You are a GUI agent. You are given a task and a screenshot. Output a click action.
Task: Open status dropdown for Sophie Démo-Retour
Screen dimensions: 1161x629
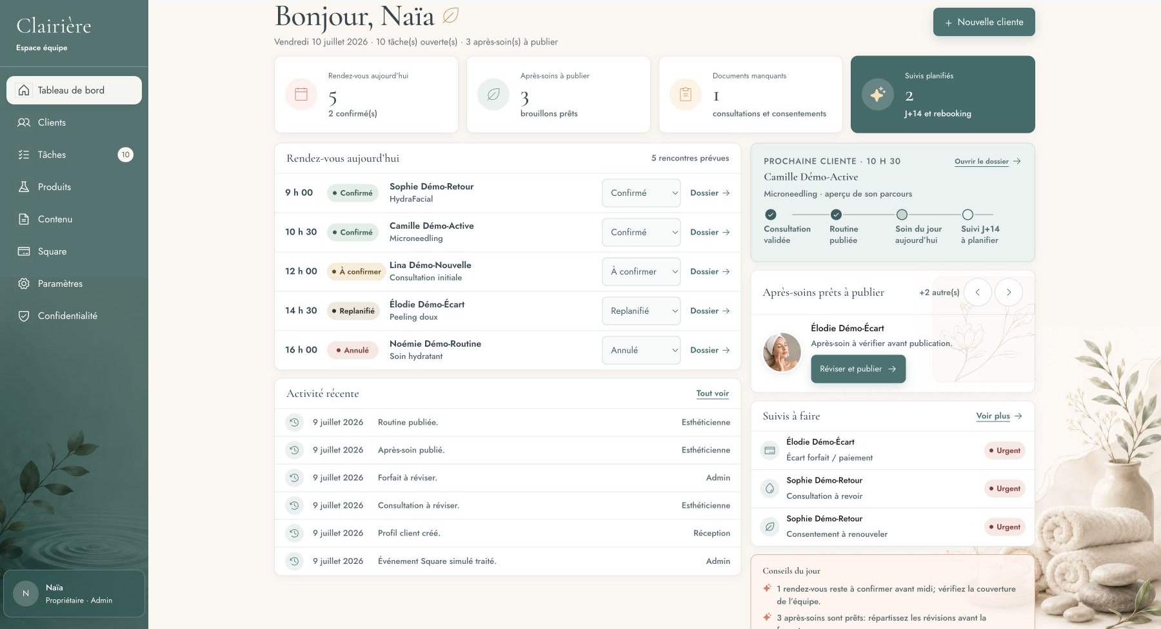[x=641, y=193]
